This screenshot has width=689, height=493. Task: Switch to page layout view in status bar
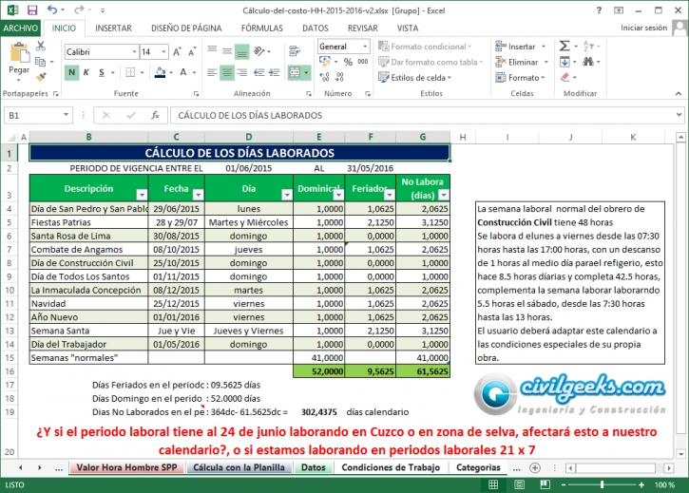pyautogui.click(x=545, y=484)
